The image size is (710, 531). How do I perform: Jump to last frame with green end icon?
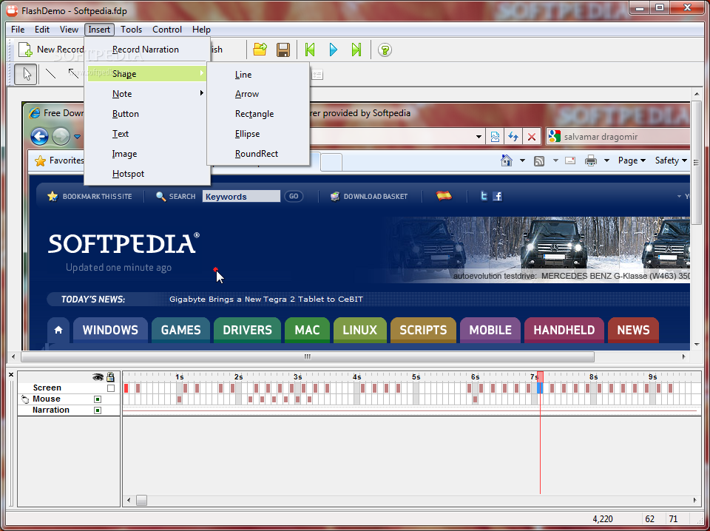(x=356, y=50)
